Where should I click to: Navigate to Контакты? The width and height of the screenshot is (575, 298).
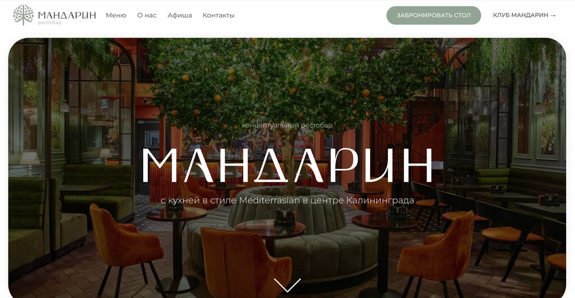[218, 15]
